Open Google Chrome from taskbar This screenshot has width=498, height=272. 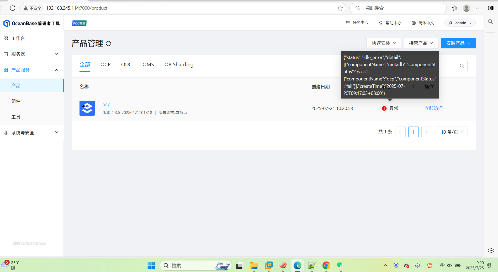[326, 266]
